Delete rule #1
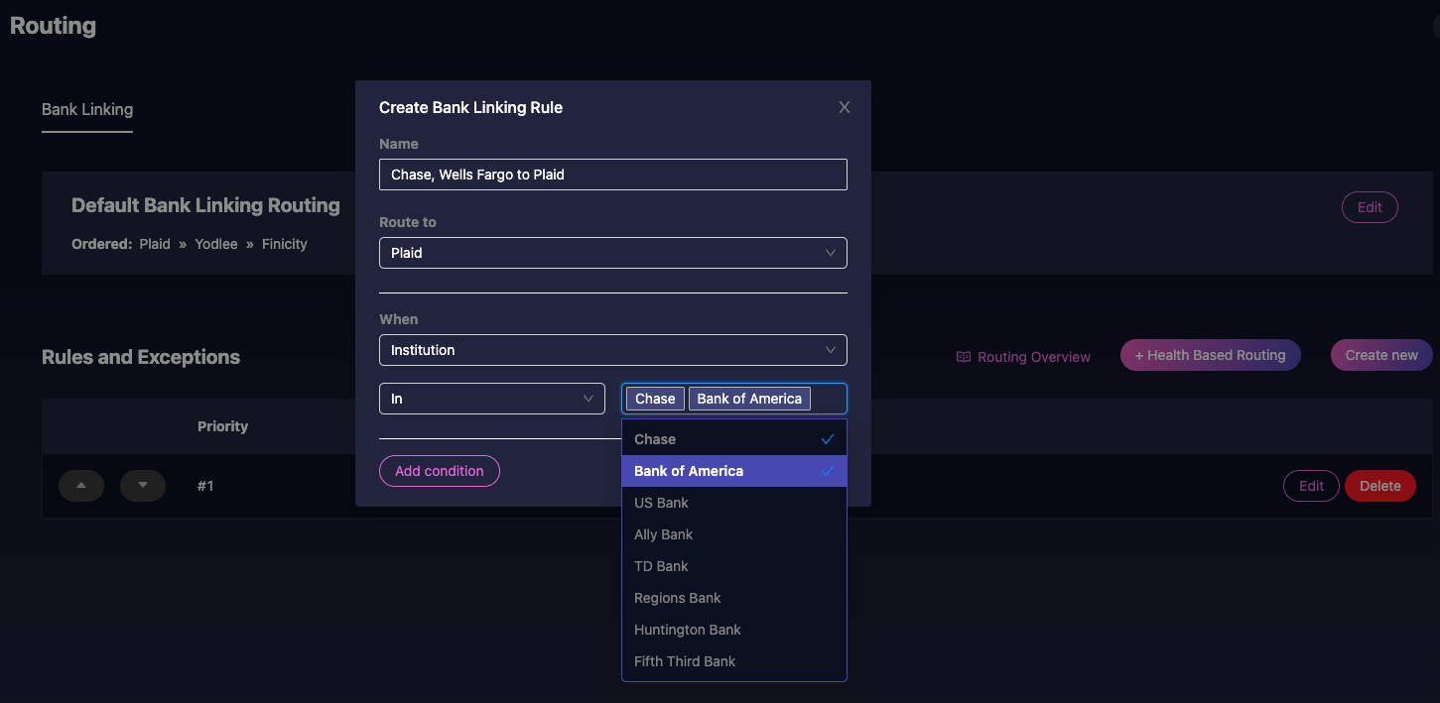 click(x=1380, y=486)
